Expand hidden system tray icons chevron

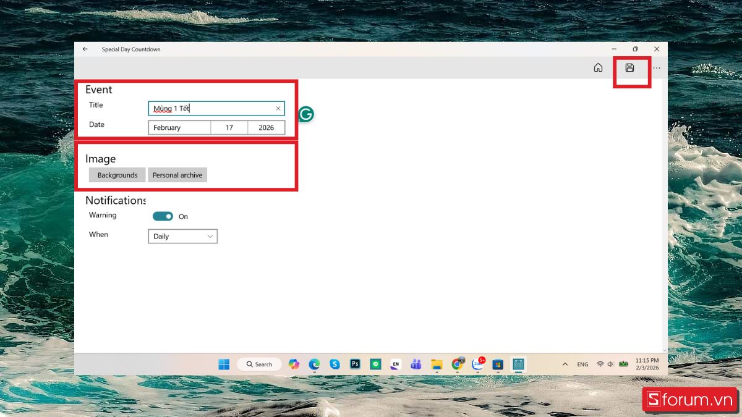click(x=565, y=364)
